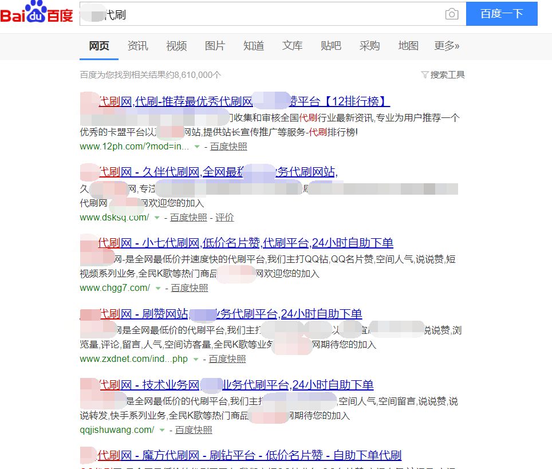Open camera image search icon
The width and height of the screenshot is (552, 469).
pyautogui.click(x=452, y=14)
